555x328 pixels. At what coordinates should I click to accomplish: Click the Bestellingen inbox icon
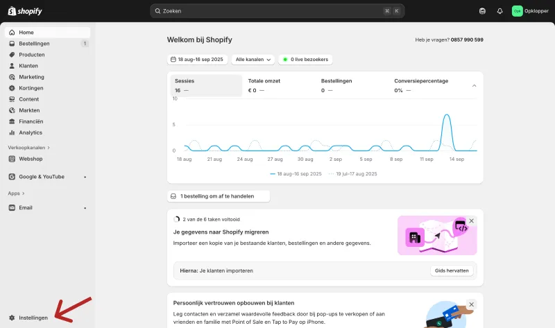point(12,44)
